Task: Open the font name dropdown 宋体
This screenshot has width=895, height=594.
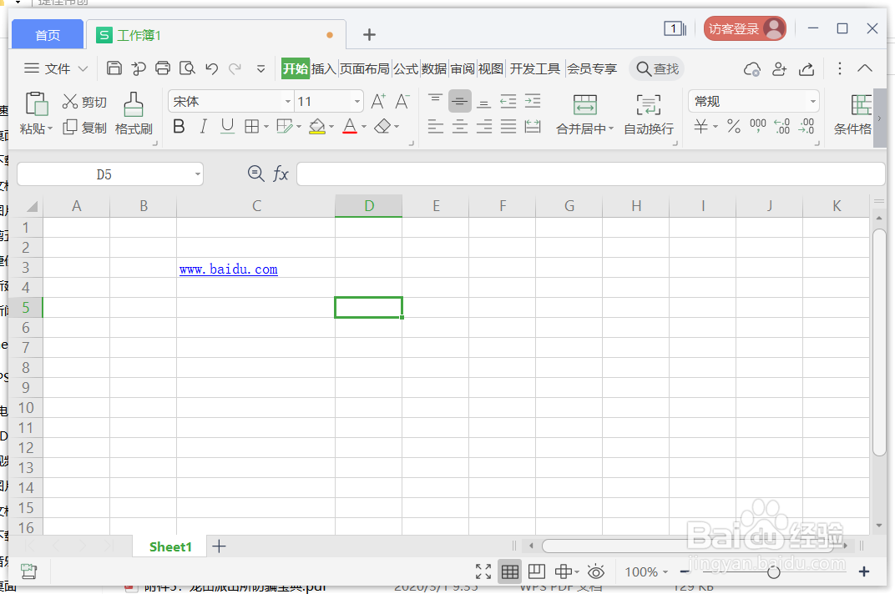Action: pos(288,102)
